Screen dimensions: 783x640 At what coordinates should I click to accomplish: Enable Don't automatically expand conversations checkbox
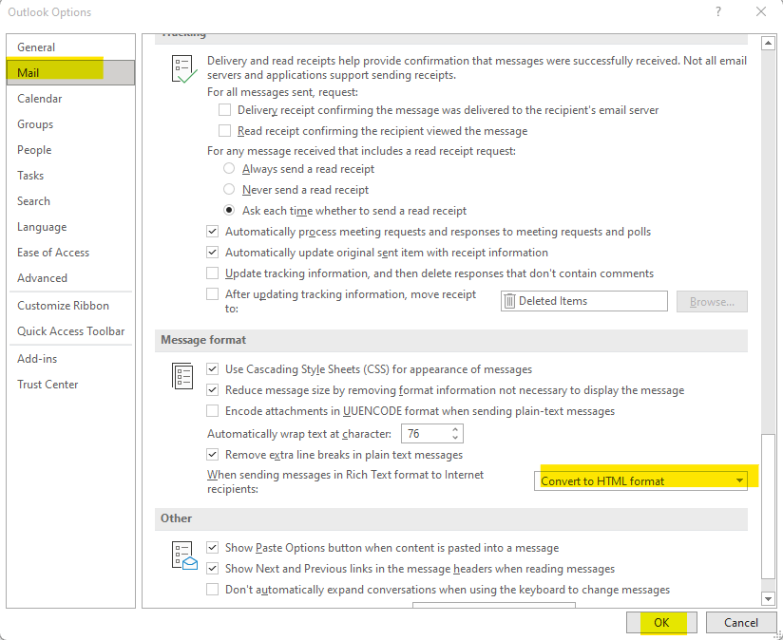coord(212,589)
